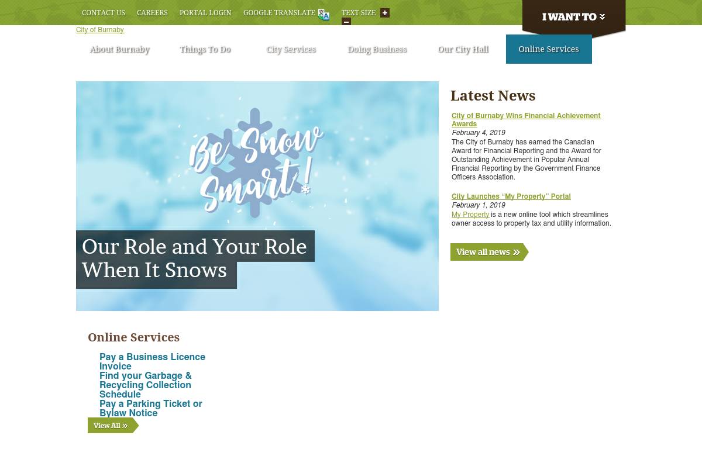702x449 pixels.
Task: Open the Doing Business menu
Action: pyautogui.click(x=377, y=49)
